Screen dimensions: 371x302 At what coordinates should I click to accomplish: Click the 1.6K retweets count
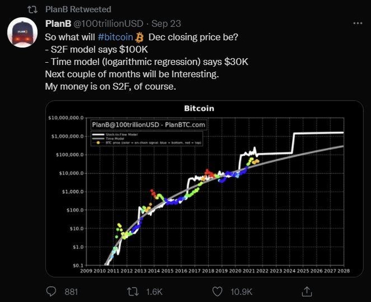[154, 290]
